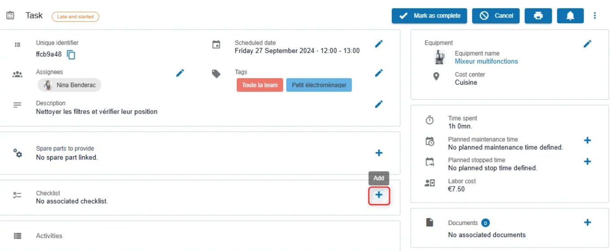Add an associated document
This screenshot has width=611, height=251.
point(587,222)
